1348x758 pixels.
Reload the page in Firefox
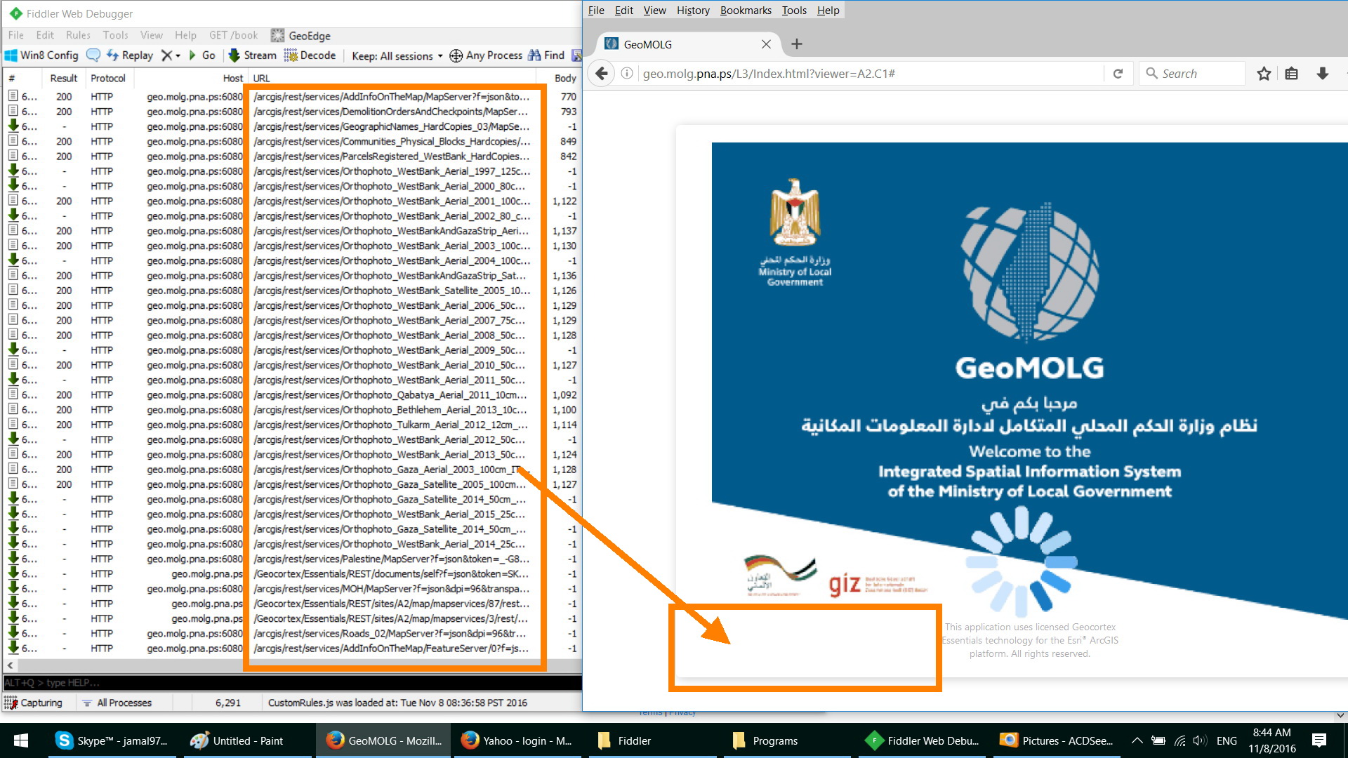(x=1118, y=74)
